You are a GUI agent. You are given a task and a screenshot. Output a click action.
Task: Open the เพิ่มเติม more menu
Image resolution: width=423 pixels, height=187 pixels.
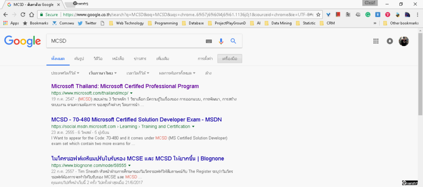(163, 58)
